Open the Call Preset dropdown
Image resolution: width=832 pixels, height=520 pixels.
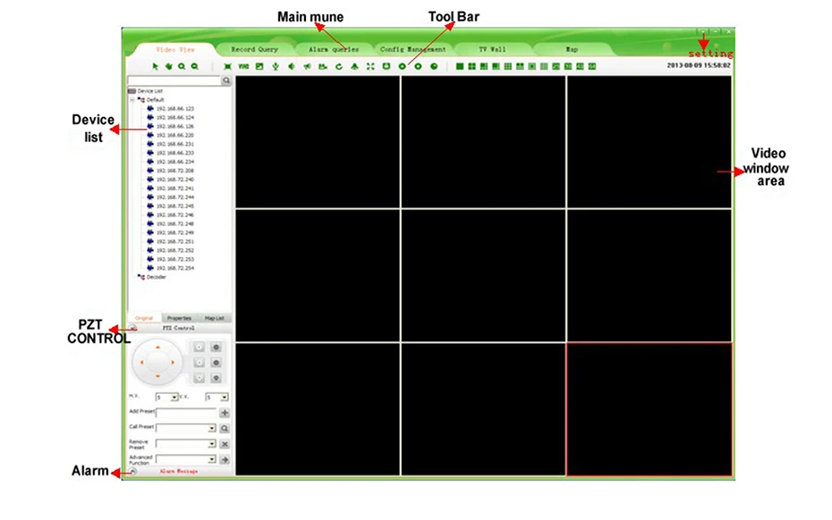[212, 428]
